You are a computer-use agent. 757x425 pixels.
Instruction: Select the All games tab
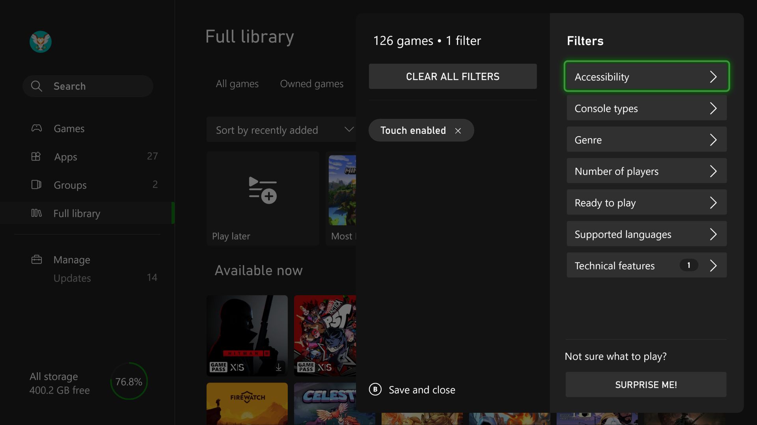click(237, 83)
